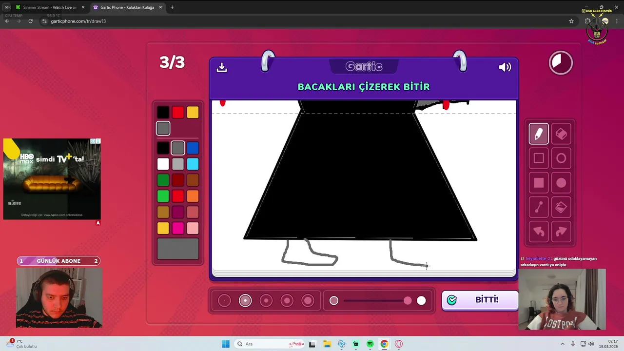Pick the filled ellipse tool
This screenshot has height=351, width=624.
click(561, 183)
